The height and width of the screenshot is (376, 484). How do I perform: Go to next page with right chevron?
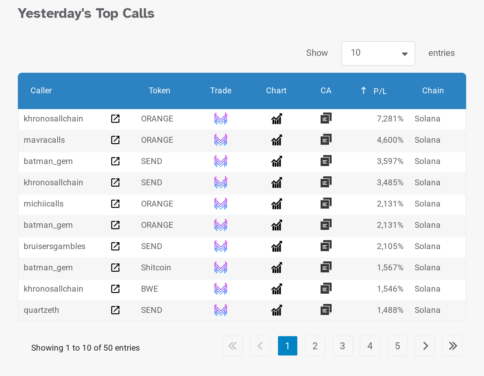(x=425, y=346)
